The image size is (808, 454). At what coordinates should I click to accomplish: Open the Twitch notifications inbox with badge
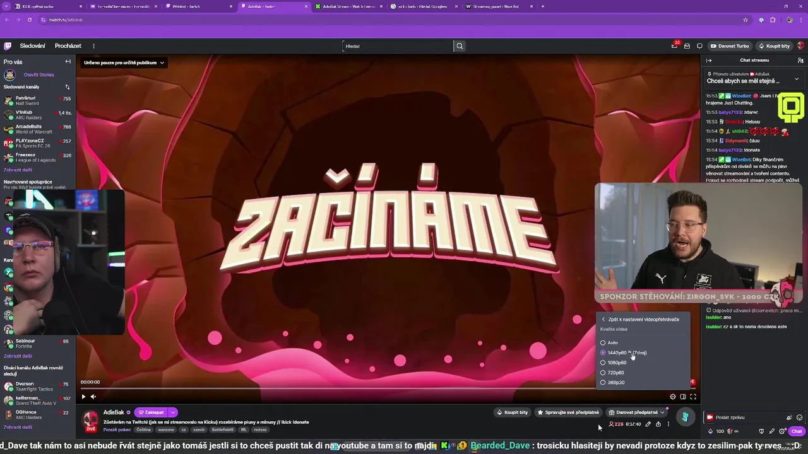675,45
